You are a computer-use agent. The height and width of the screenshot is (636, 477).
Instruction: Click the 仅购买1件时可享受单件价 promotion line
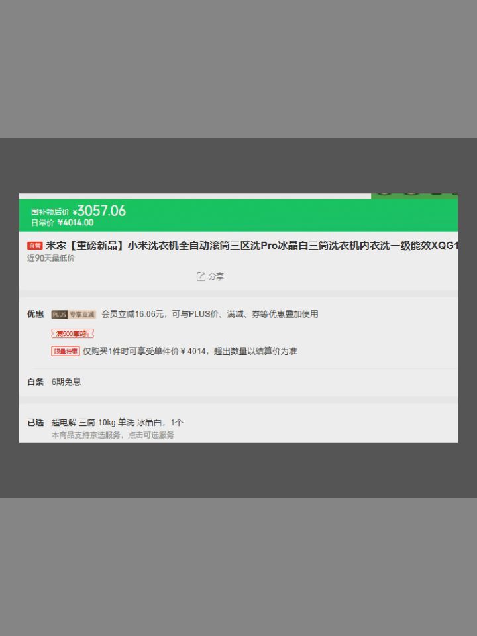pos(190,351)
